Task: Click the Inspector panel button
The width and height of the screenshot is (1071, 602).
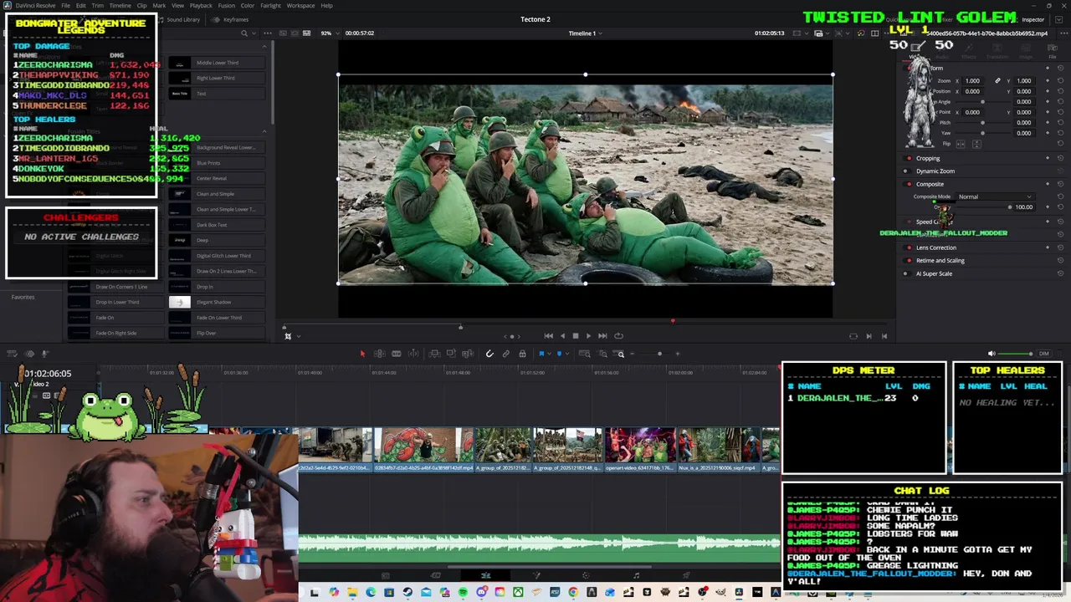Action: [x=1028, y=19]
